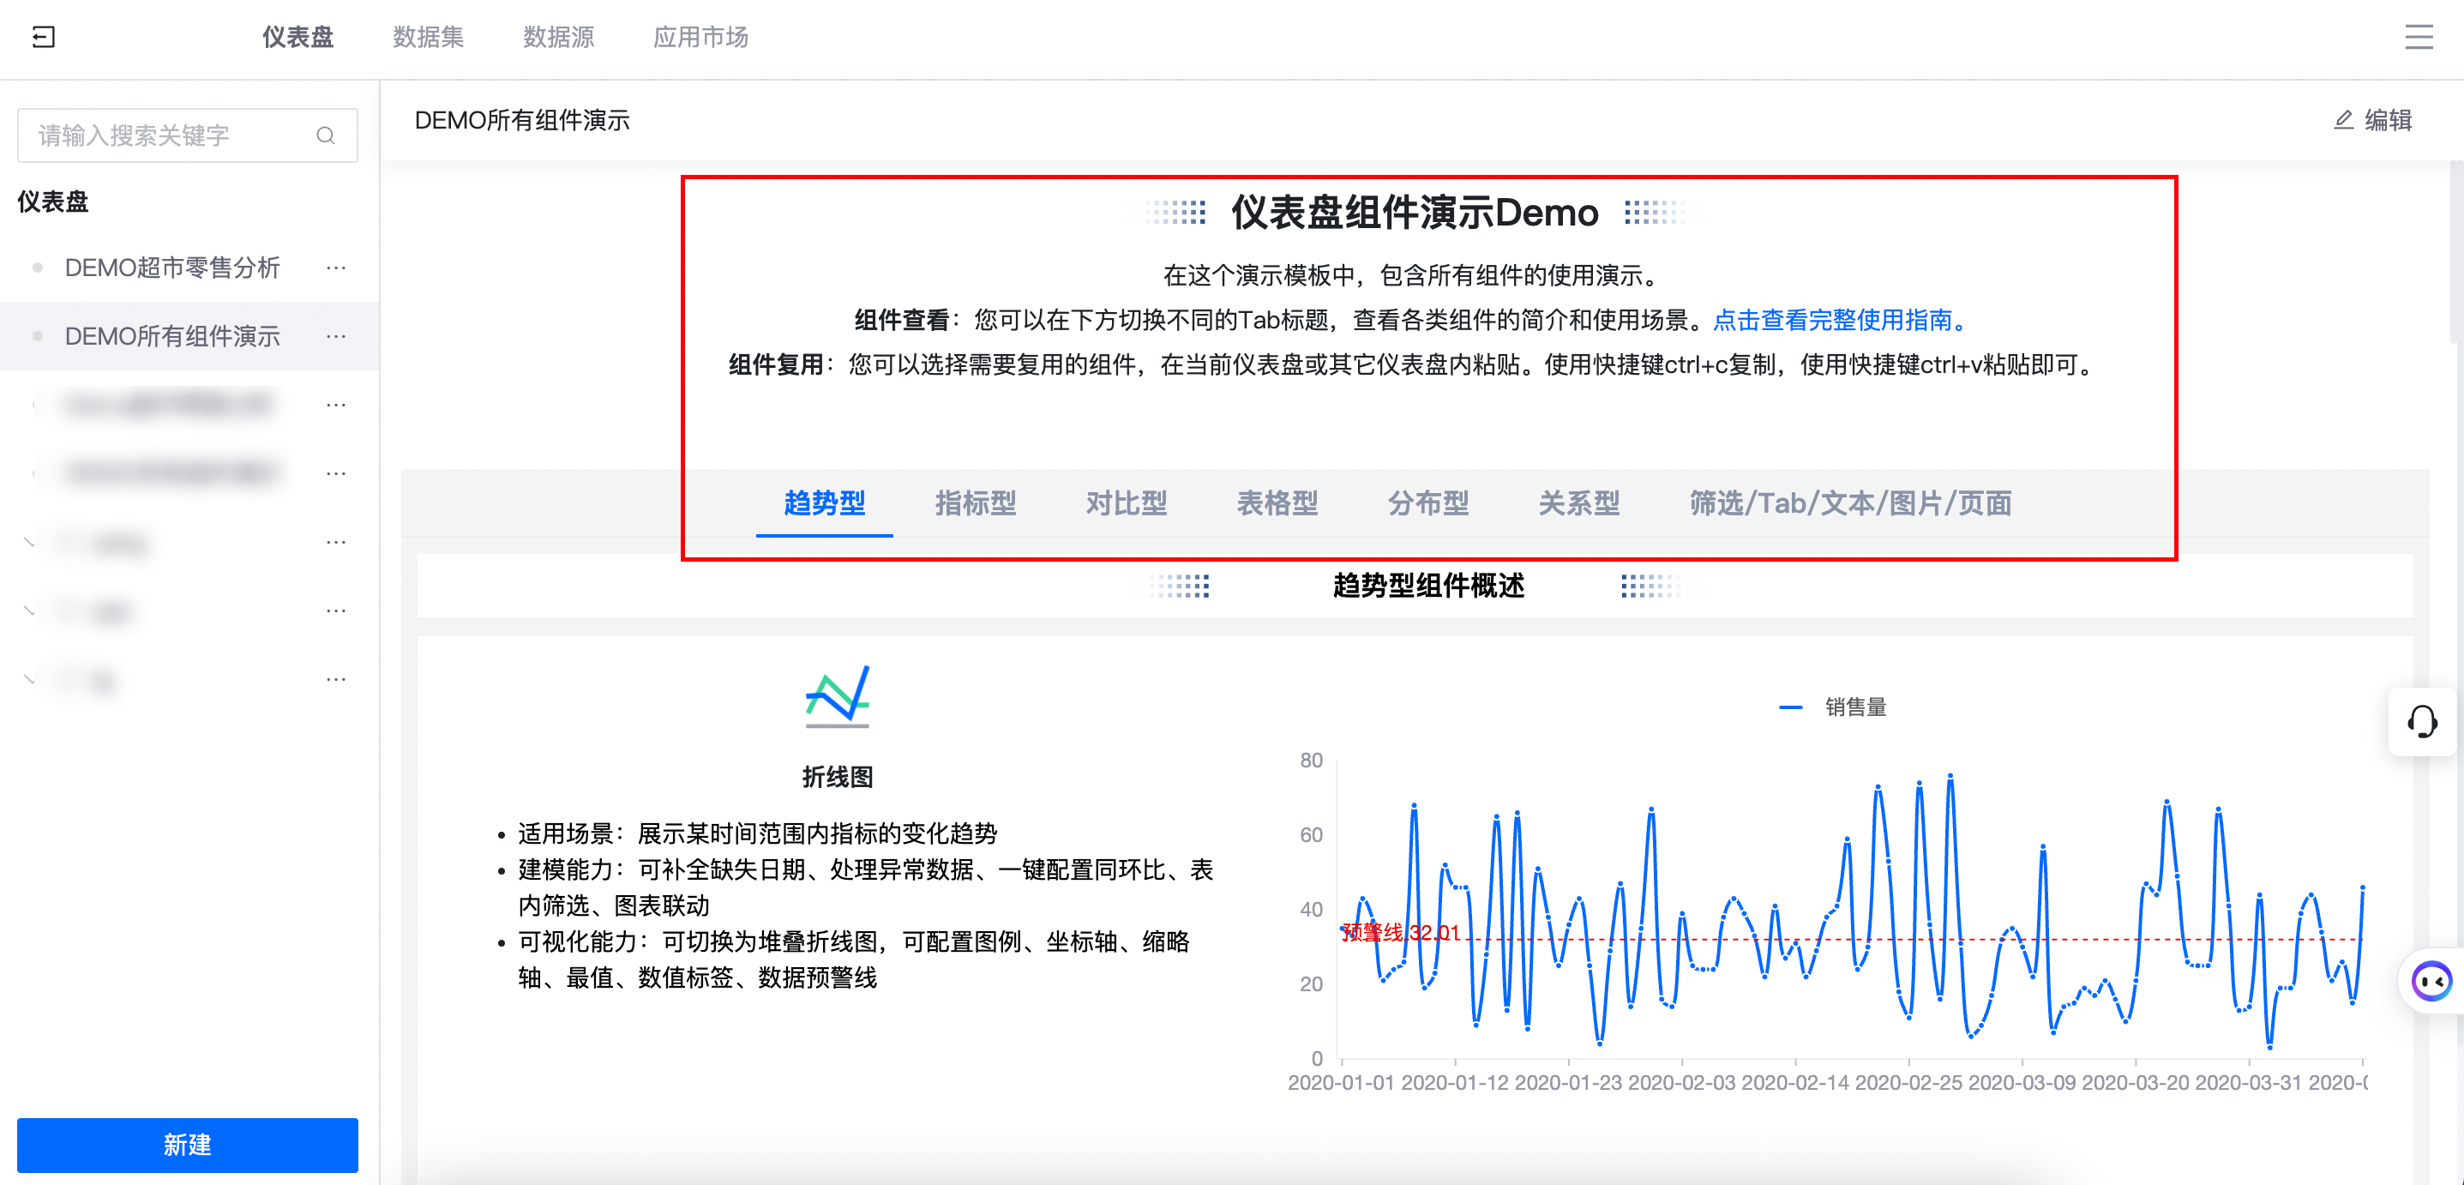Click the 趋势型组件概述 heading
The width and height of the screenshot is (2464, 1185).
pos(1428,586)
